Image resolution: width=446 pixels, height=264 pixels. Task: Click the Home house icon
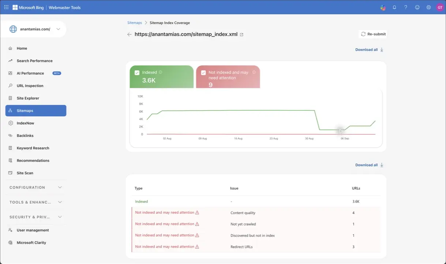[10, 48]
